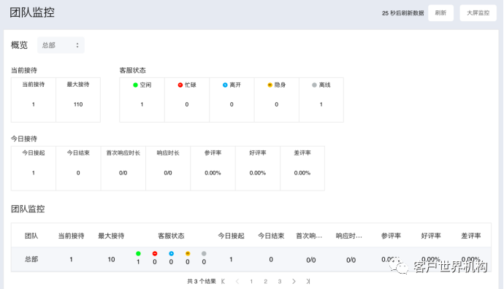The image size is (504, 289).
Task: Click the 总部 team row
Action: [x=251, y=260]
